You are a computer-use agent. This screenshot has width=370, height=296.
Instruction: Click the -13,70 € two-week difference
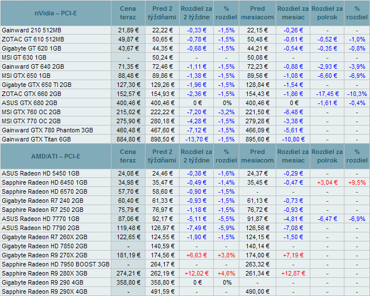click(x=197, y=139)
